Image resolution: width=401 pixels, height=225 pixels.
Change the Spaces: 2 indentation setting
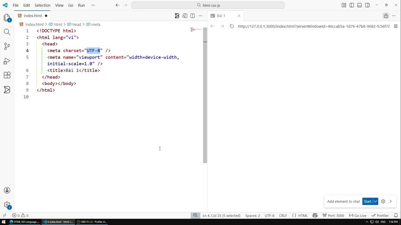pos(253,215)
